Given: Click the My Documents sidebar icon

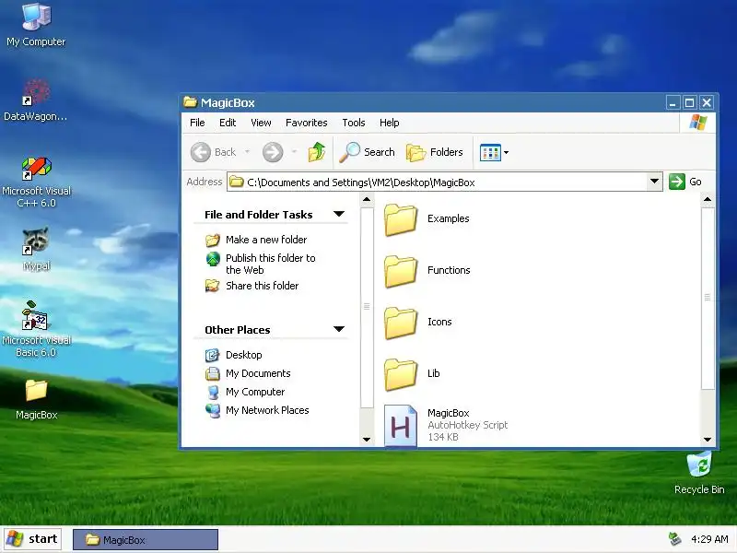Looking at the screenshot, I should coord(213,374).
